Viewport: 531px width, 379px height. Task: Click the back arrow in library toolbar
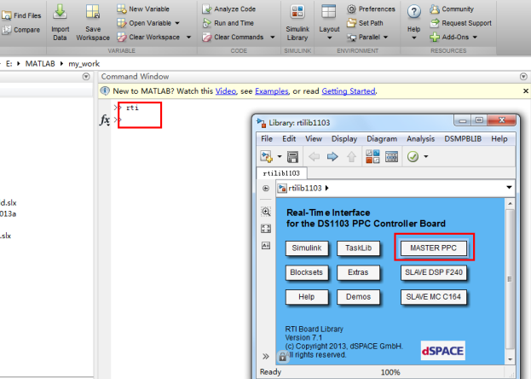(x=314, y=157)
